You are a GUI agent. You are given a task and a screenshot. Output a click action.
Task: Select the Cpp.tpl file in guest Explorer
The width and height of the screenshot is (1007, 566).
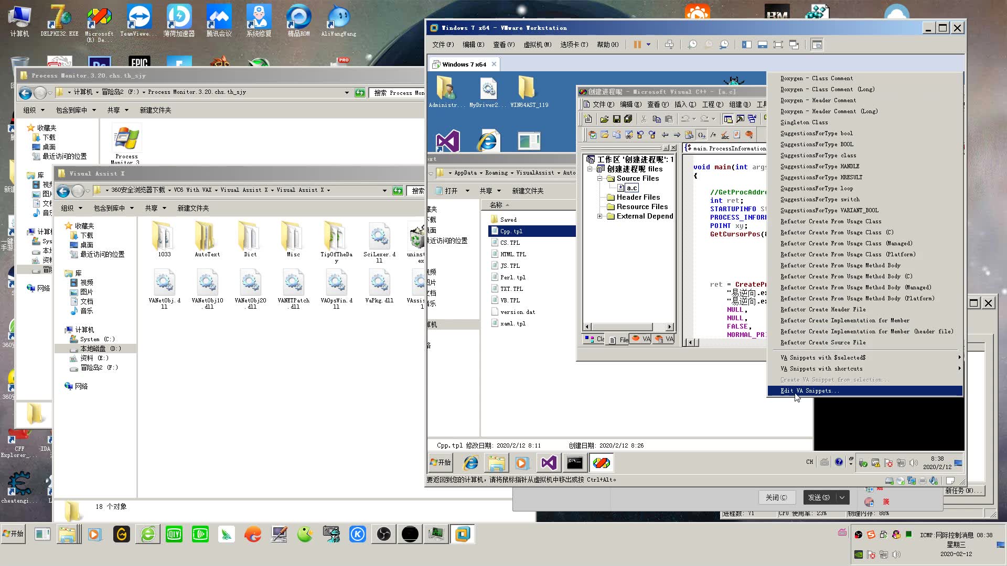[532, 231]
